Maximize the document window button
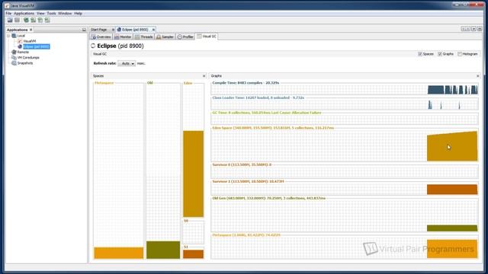 (x=480, y=29)
